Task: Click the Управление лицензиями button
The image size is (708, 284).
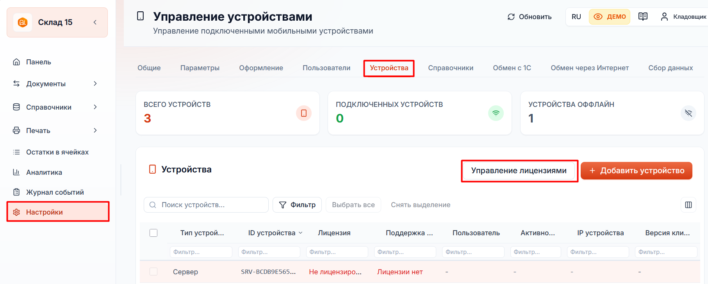Action: 519,170
